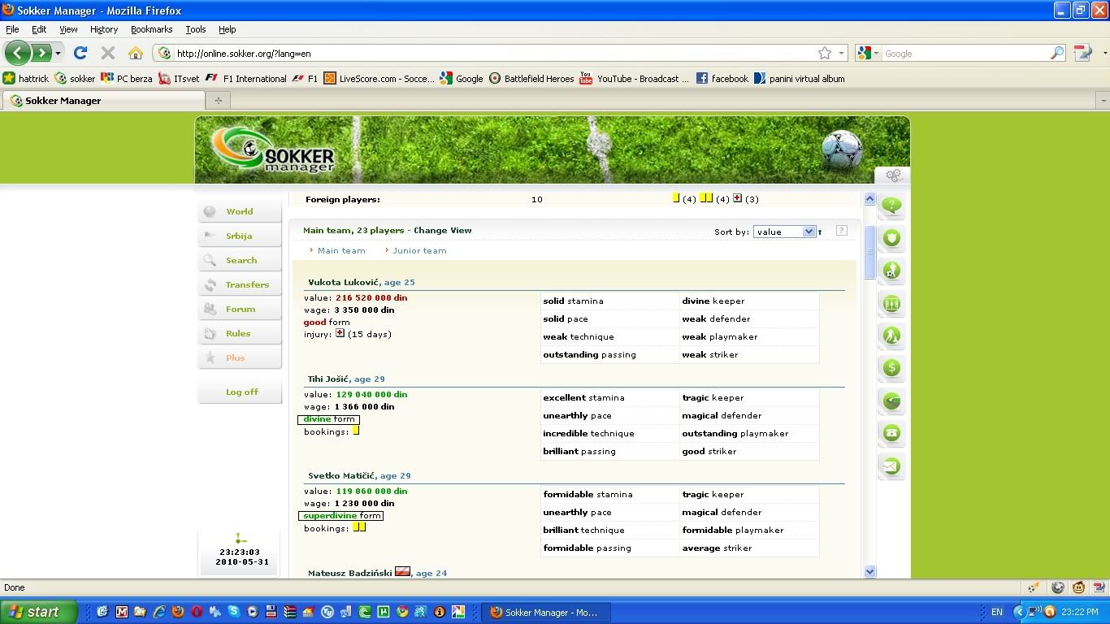The width and height of the screenshot is (1110, 624).
Task: Open player Vukota Luković
Action: pos(344,282)
